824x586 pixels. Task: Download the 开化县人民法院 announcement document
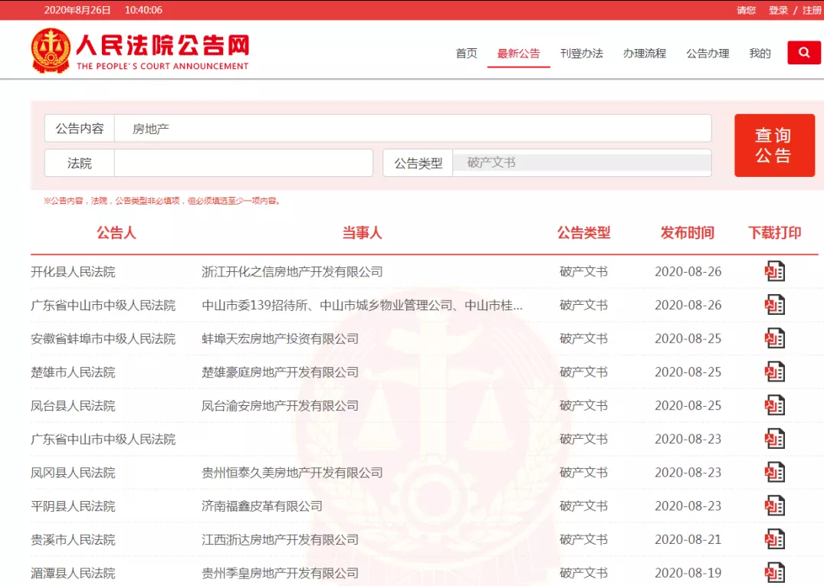point(775,271)
